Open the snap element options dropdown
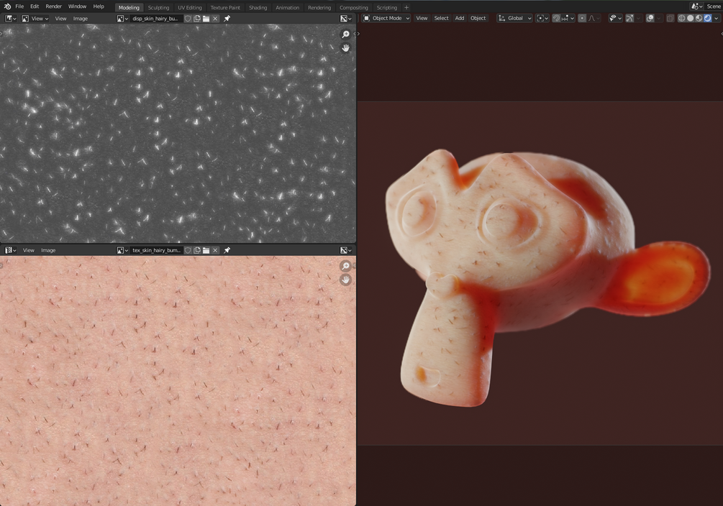The height and width of the screenshot is (506, 723). tap(568, 18)
